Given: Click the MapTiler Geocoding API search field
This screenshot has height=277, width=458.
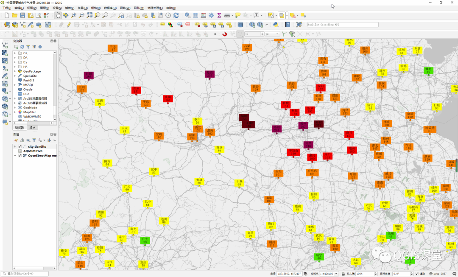Looking at the screenshot, I should point(342,25).
